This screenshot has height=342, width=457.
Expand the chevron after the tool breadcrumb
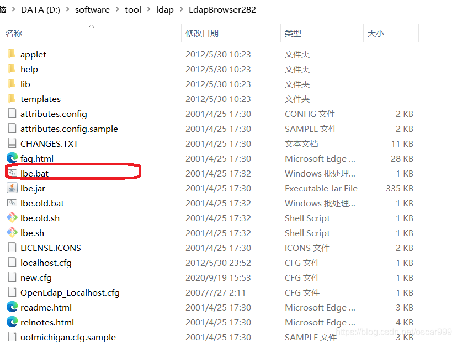(x=148, y=9)
